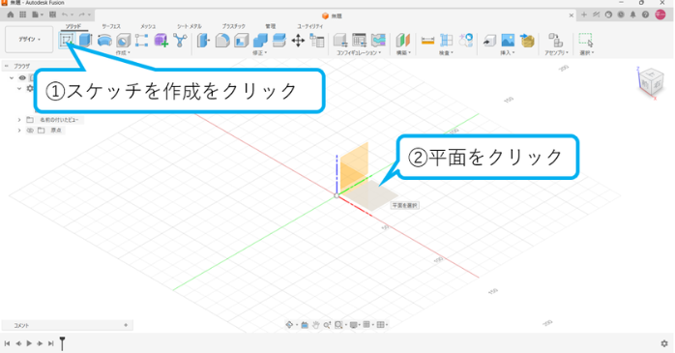Click the Save icon

tap(52, 15)
